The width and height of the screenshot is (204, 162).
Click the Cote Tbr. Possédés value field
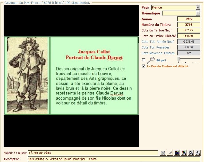(189, 47)
